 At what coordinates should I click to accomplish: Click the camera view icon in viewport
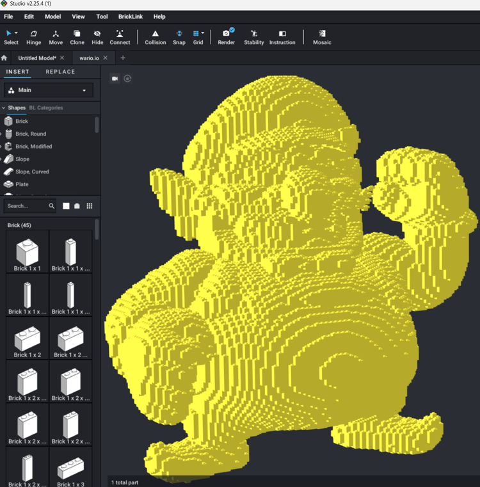[x=115, y=79]
